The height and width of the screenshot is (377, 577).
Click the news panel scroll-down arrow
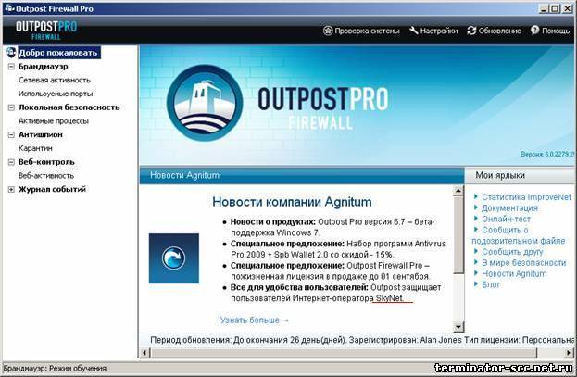coord(458,327)
